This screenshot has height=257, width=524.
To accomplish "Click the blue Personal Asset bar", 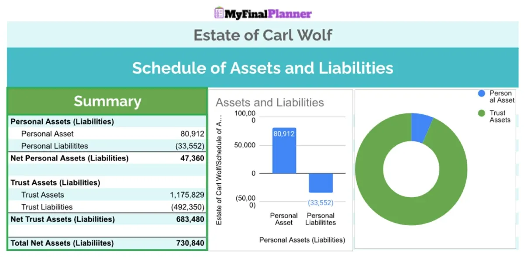I will (284, 151).
